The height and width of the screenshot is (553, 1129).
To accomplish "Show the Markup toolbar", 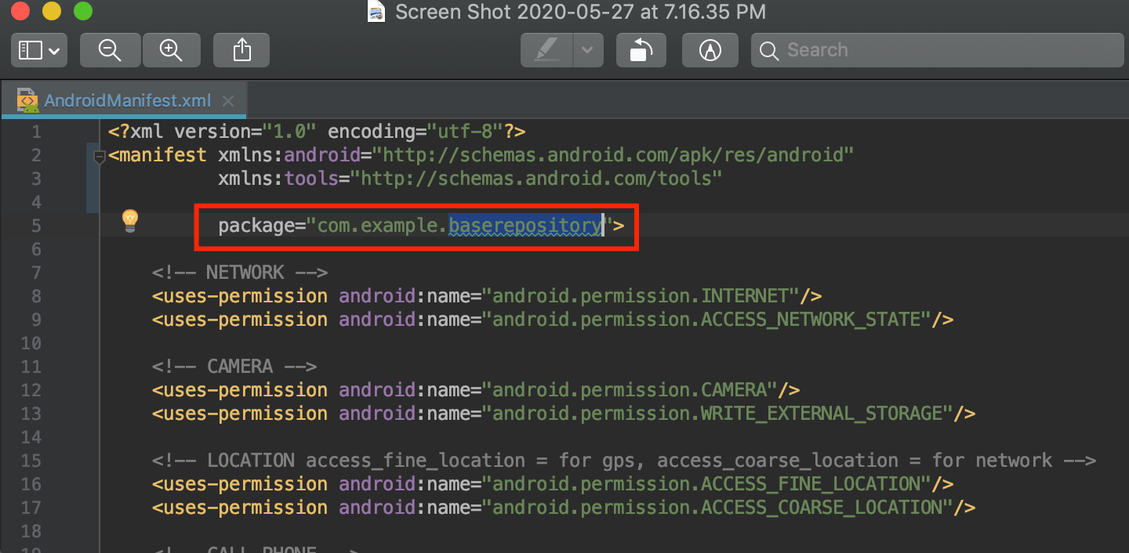I will point(710,50).
